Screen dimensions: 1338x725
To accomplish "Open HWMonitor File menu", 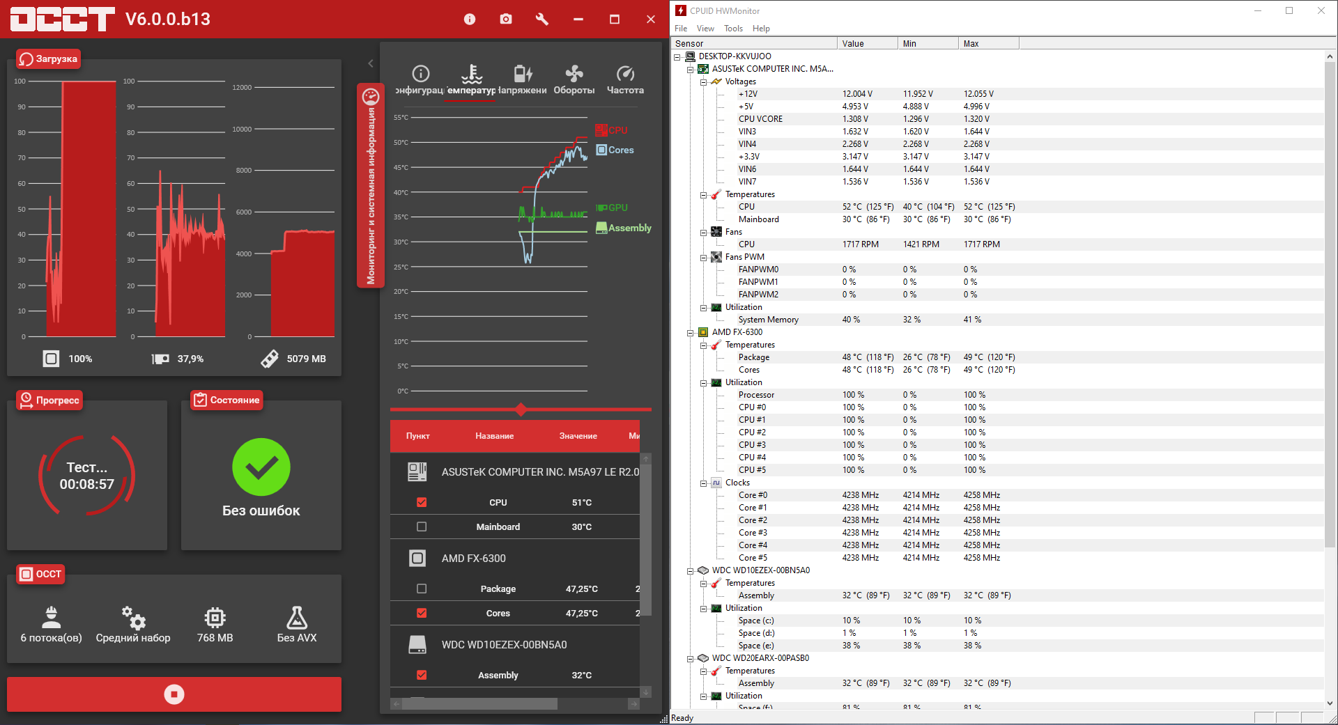I will (681, 29).
